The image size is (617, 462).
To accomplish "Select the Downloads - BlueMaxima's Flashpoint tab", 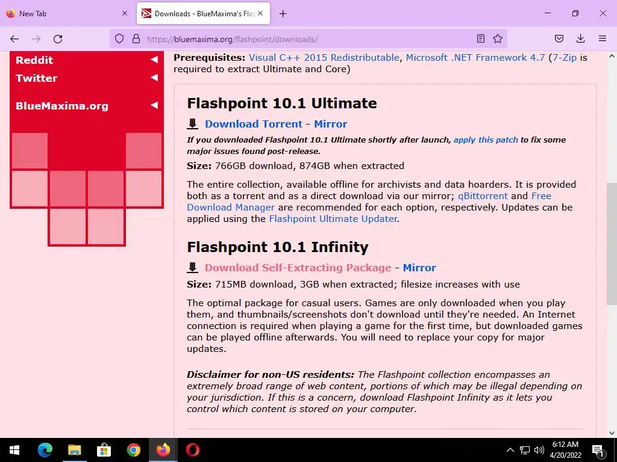I will [x=204, y=13].
